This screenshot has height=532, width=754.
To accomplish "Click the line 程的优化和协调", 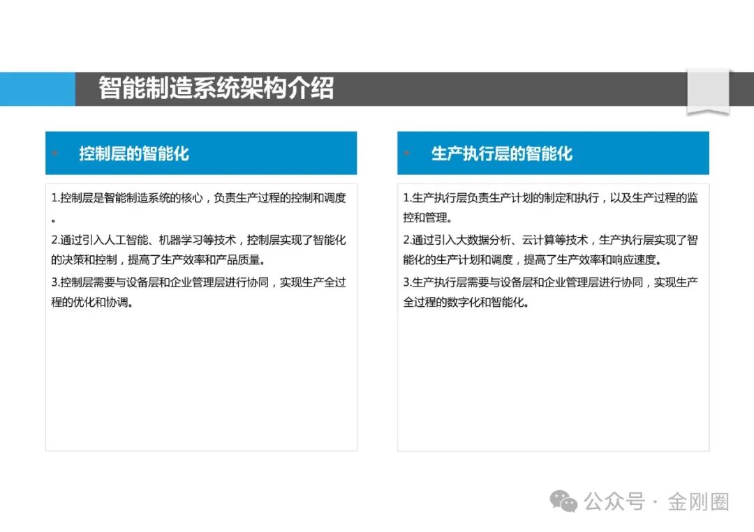I will tap(92, 302).
